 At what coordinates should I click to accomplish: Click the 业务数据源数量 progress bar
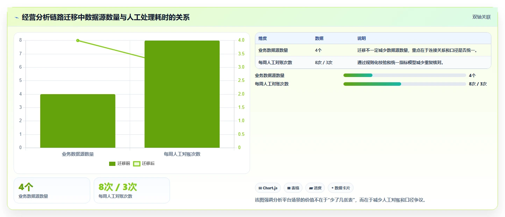(x=405, y=75)
